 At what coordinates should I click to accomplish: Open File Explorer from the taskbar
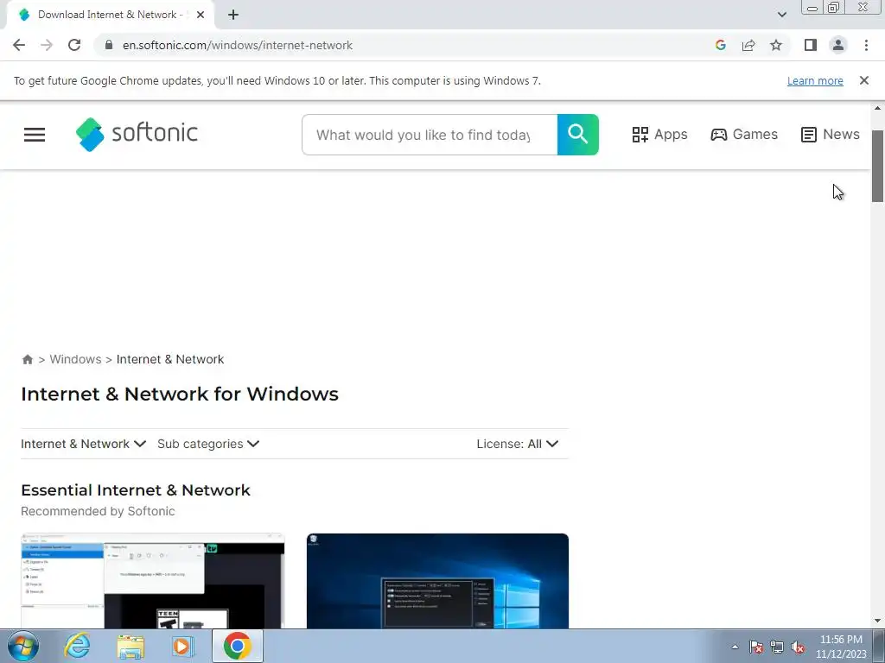(x=131, y=647)
